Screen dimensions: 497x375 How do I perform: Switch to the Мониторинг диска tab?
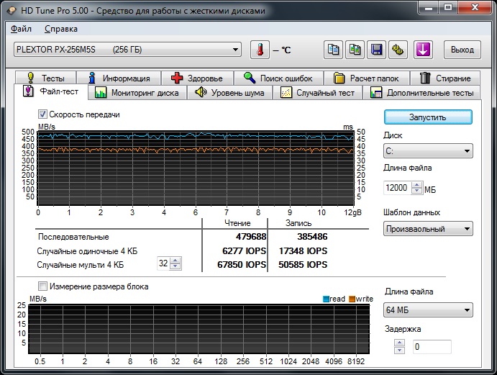tap(137, 93)
